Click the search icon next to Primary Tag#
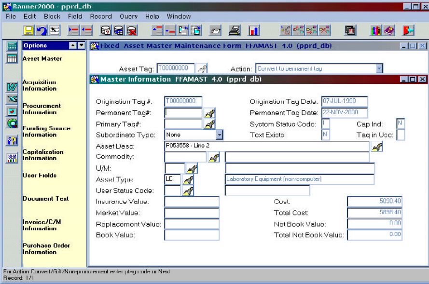Viewport: 429px width, 284px height. (209, 124)
